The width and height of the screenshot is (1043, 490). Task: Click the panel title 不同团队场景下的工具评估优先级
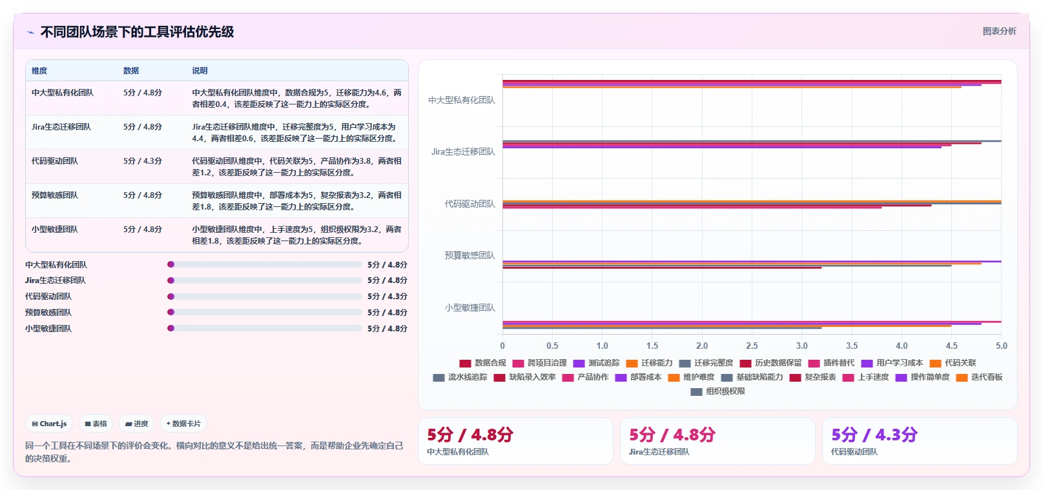[137, 32]
